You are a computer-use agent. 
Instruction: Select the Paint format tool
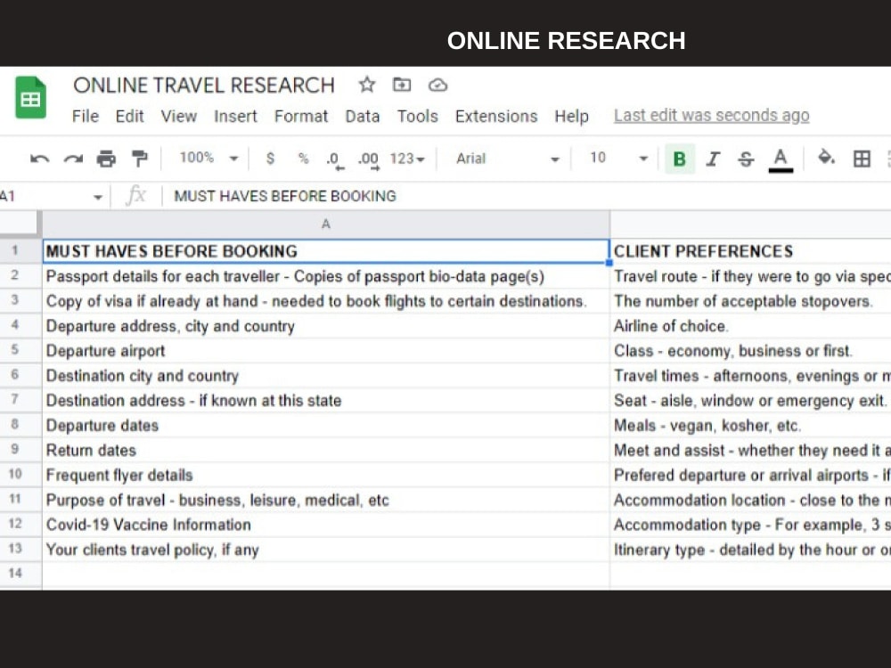pos(139,159)
